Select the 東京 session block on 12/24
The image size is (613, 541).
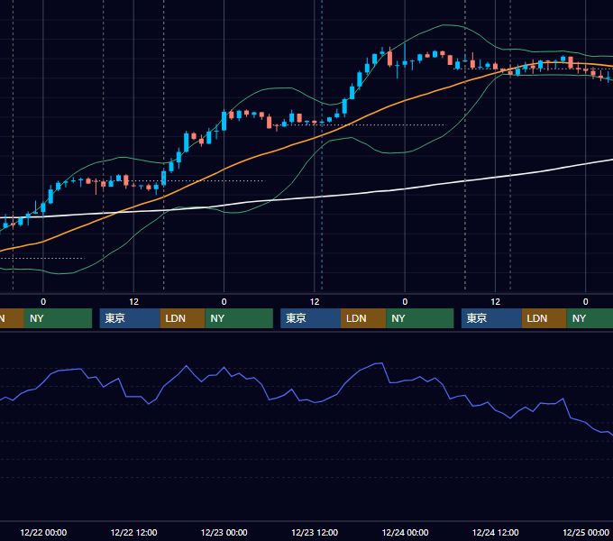[x=491, y=318]
